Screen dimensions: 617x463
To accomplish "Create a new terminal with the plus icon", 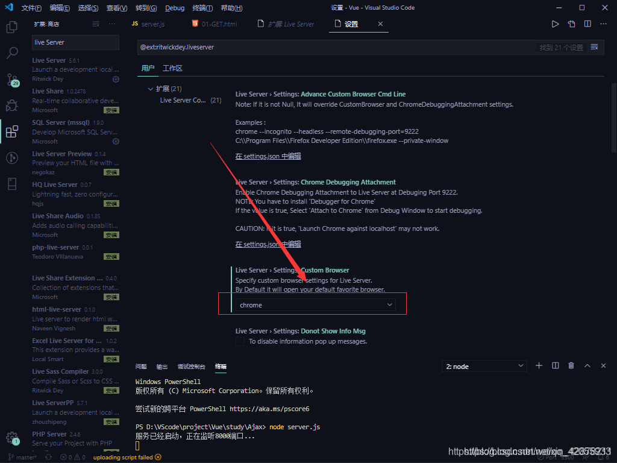I will point(539,366).
